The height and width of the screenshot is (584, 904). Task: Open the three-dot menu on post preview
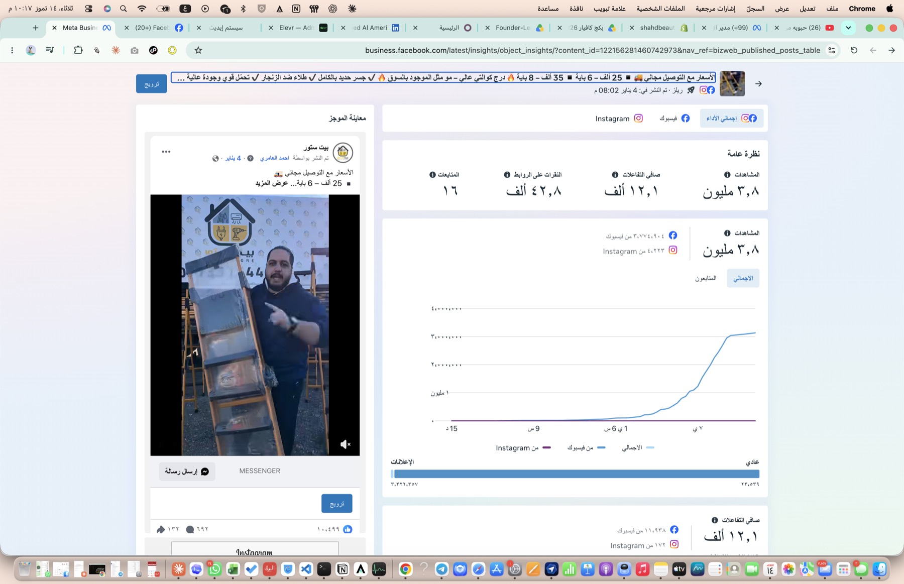tap(166, 152)
